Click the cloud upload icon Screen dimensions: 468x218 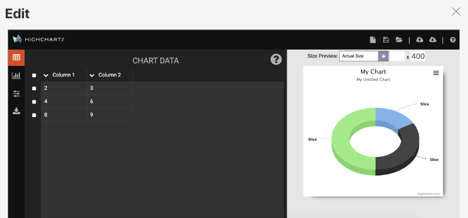(x=419, y=40)
